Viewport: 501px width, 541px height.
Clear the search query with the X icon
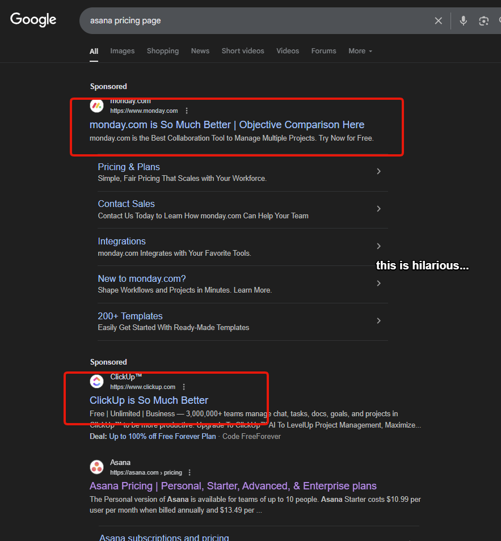tap(438, 21)
